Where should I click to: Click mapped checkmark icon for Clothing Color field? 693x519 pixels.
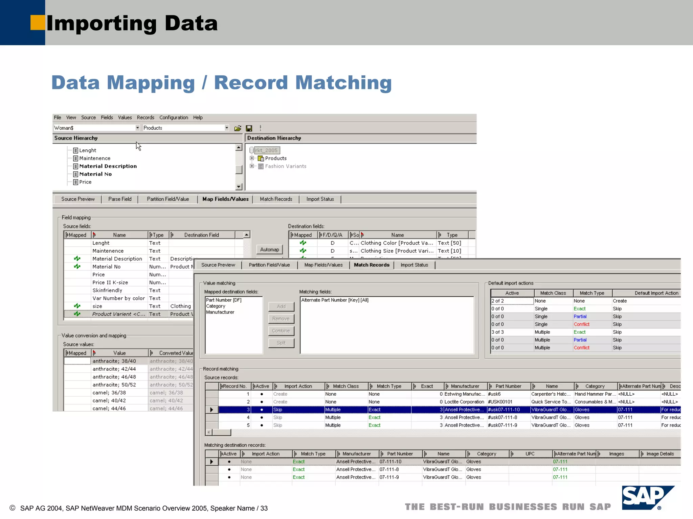[303, 243]
